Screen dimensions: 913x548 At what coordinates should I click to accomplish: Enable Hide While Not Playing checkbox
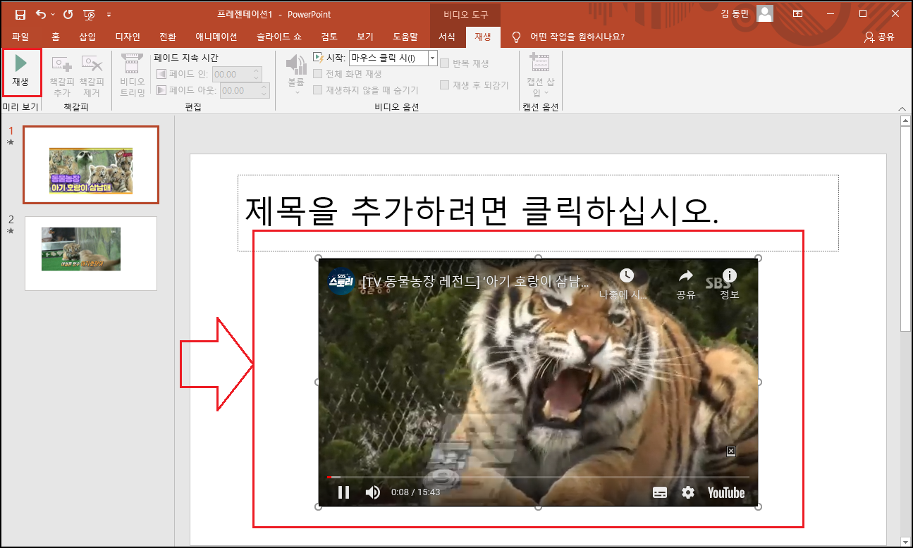tap(318, 90)
